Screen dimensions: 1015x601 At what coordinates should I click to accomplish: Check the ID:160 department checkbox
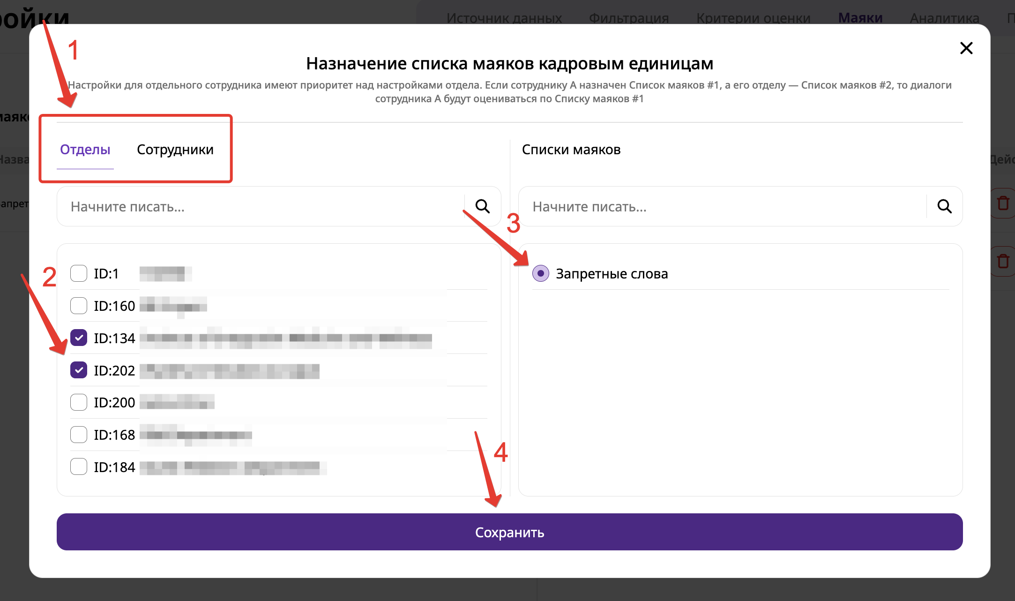click(79, 306)
